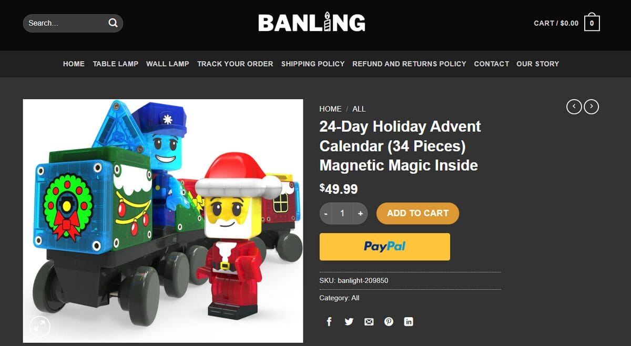Decrease quantity with minus button

tap(326, 213)
